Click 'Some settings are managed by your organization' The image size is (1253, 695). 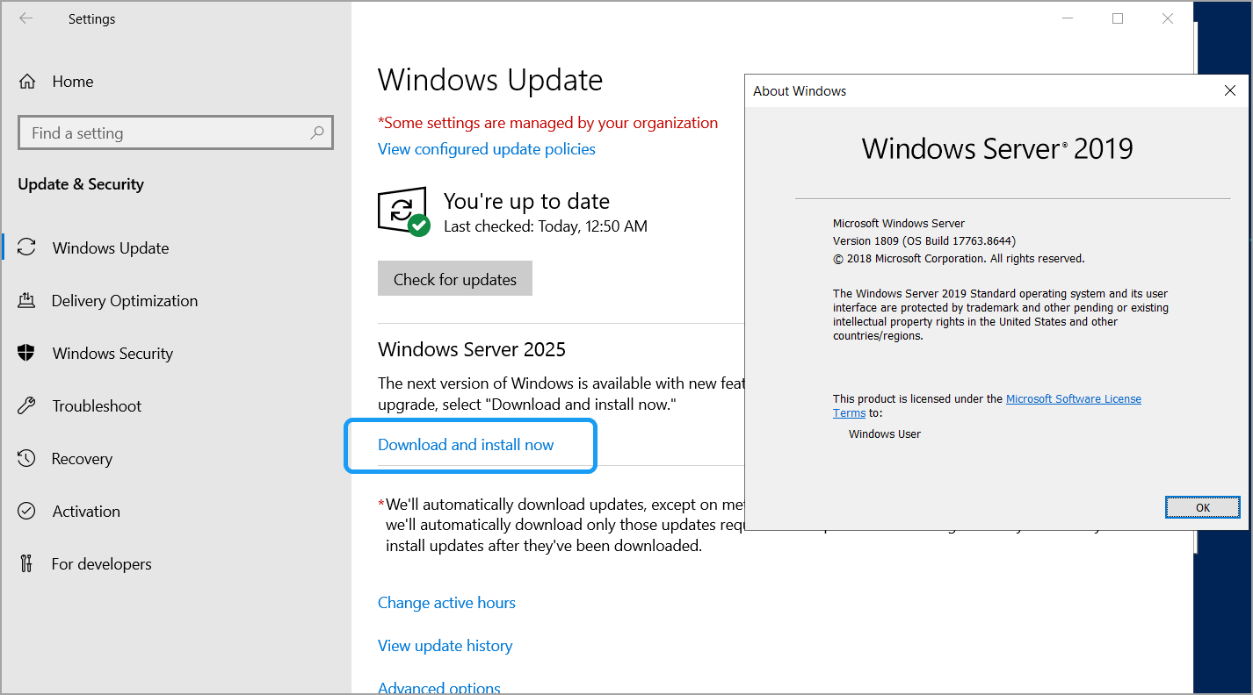[547, 123]
